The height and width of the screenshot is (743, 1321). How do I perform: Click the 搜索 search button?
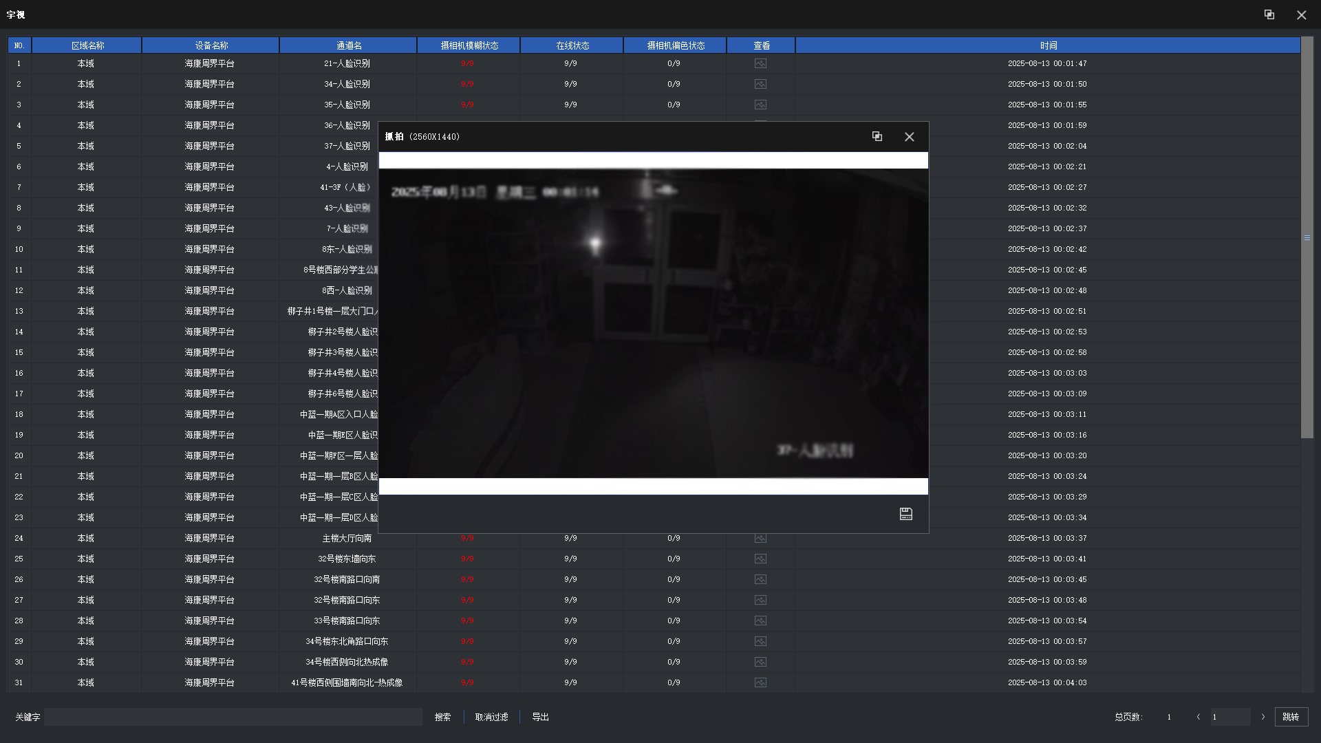[442, 717]
